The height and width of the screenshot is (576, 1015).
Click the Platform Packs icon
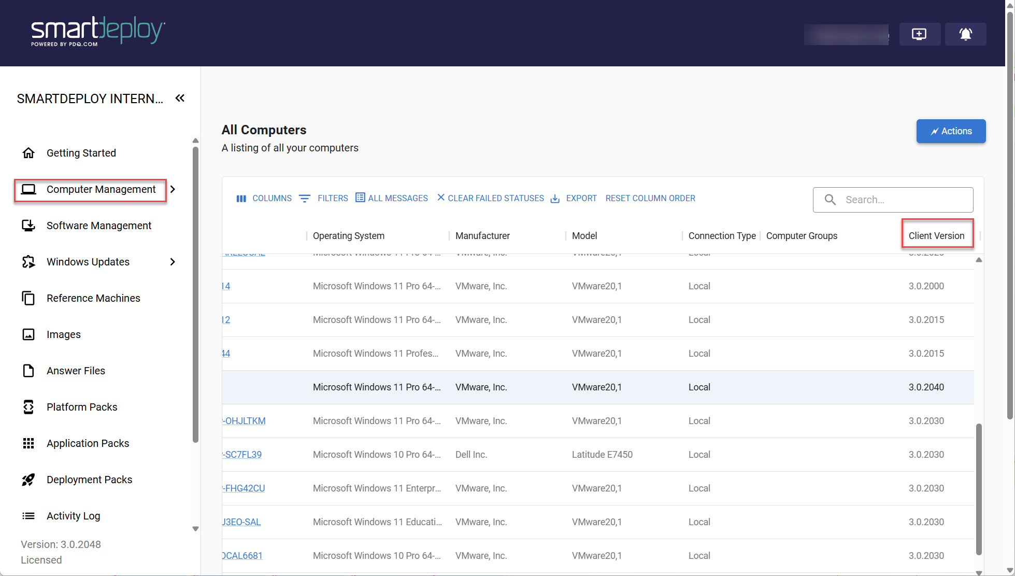(x=28, y=407)
